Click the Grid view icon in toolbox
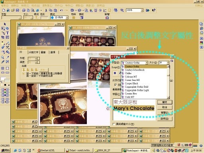Image resolution: width=204 pixels, height=153 pixels. tap(2, 68)
